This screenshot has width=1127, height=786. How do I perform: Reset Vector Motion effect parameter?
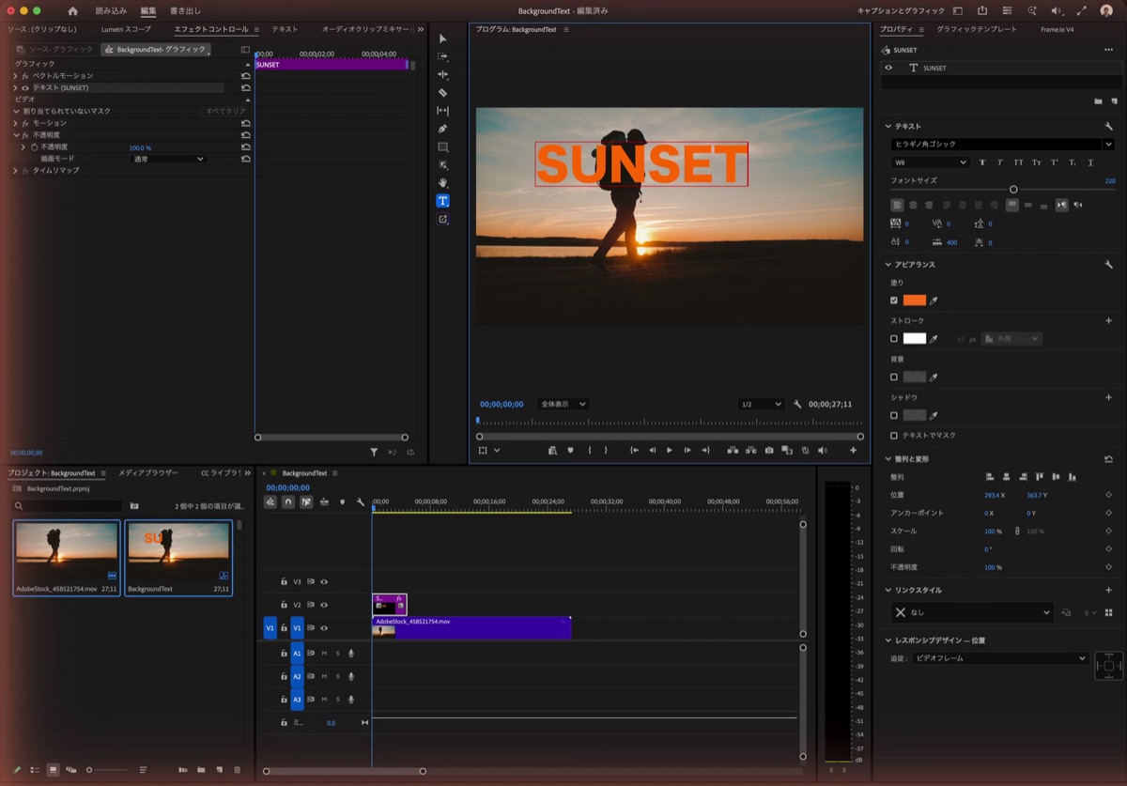[245, 75]
